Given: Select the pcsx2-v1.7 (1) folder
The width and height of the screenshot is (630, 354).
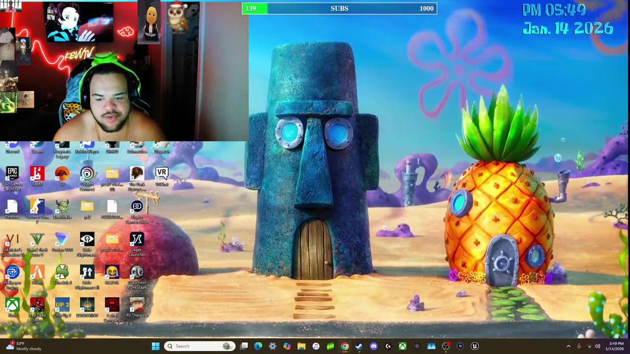Looking at the screenshot, I should click(x=112, y=178).
